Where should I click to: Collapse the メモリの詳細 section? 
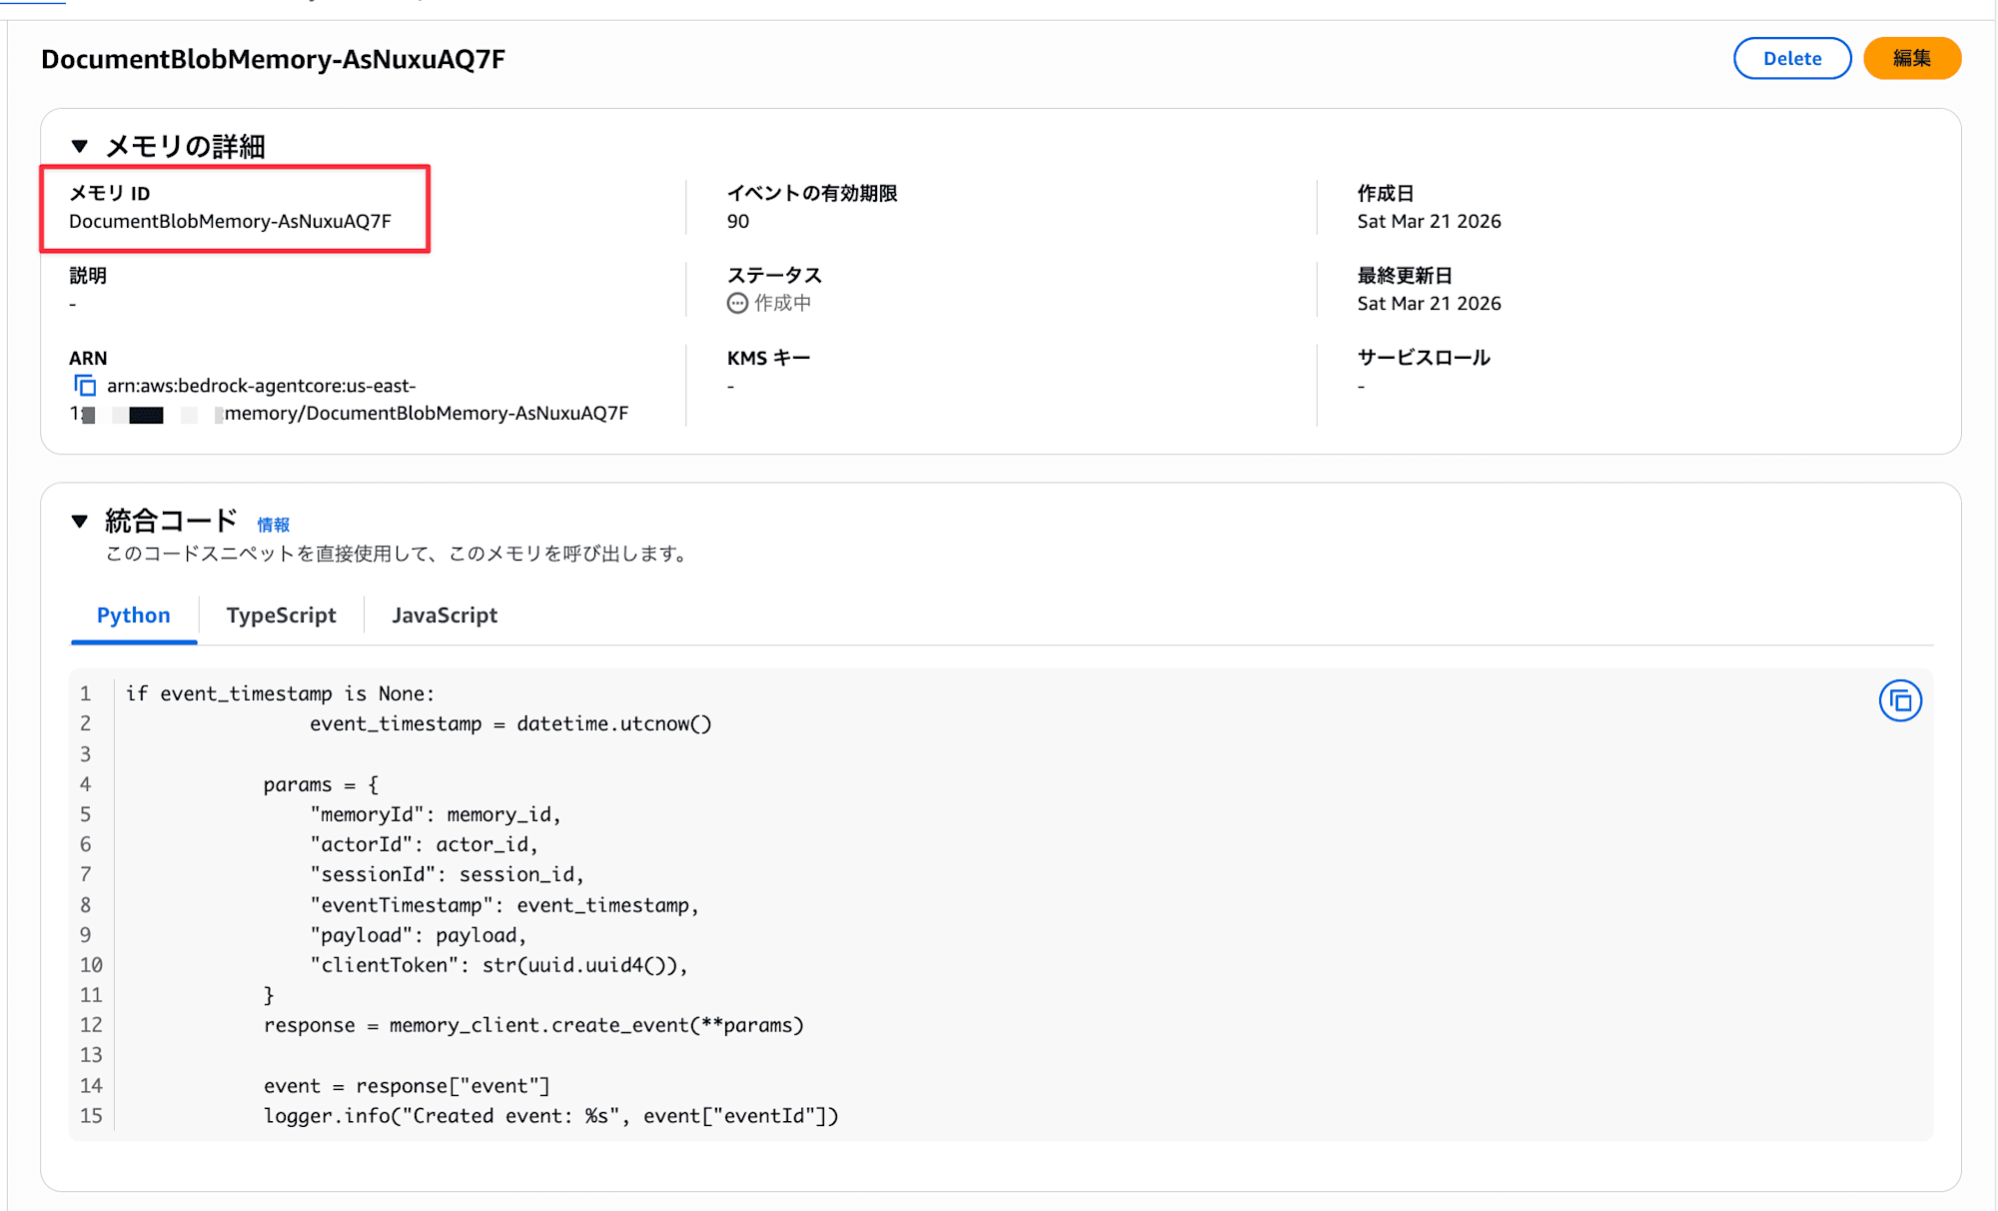pyautogui.click(x=80, y=147)
